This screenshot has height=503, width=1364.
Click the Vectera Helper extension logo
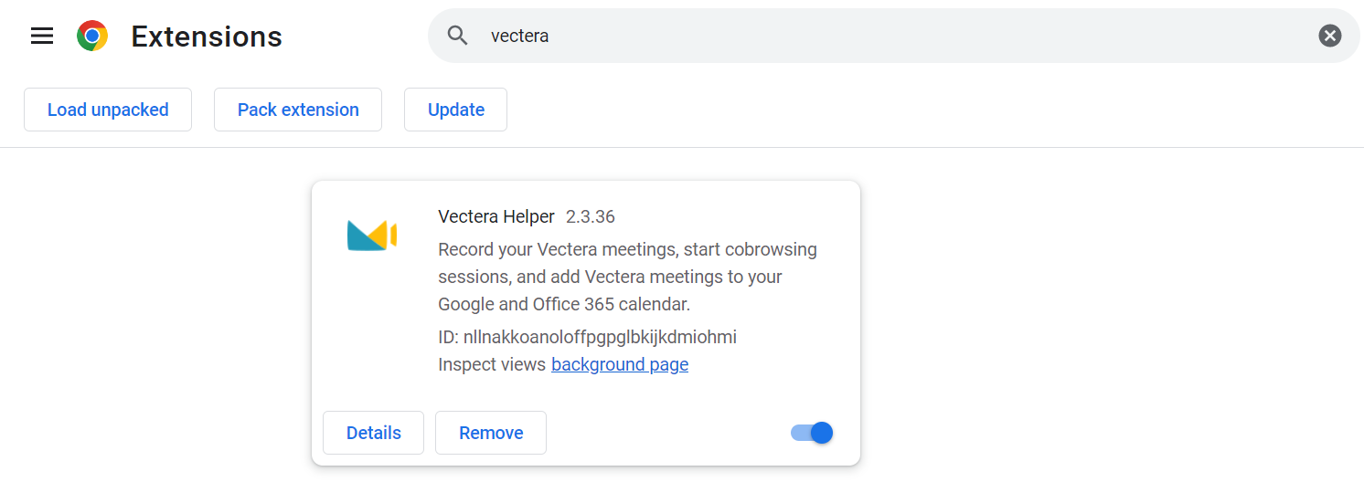pyautogui.click(x=372, y=236)
